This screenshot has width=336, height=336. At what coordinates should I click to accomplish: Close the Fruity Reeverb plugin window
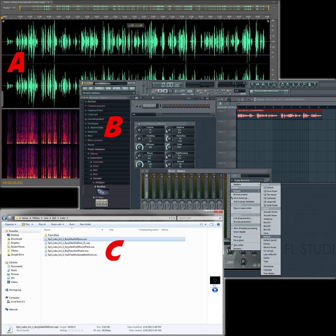click(x=193, y=124)
